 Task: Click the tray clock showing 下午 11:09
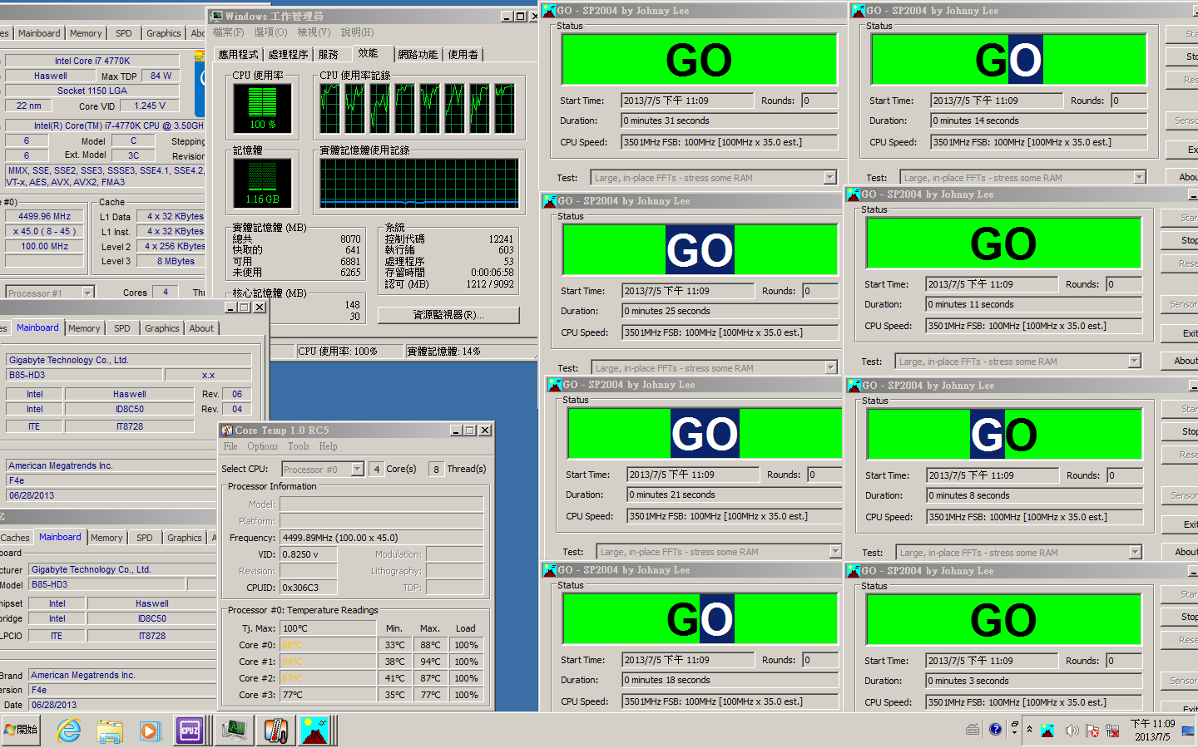click(x=1152, y=724)
